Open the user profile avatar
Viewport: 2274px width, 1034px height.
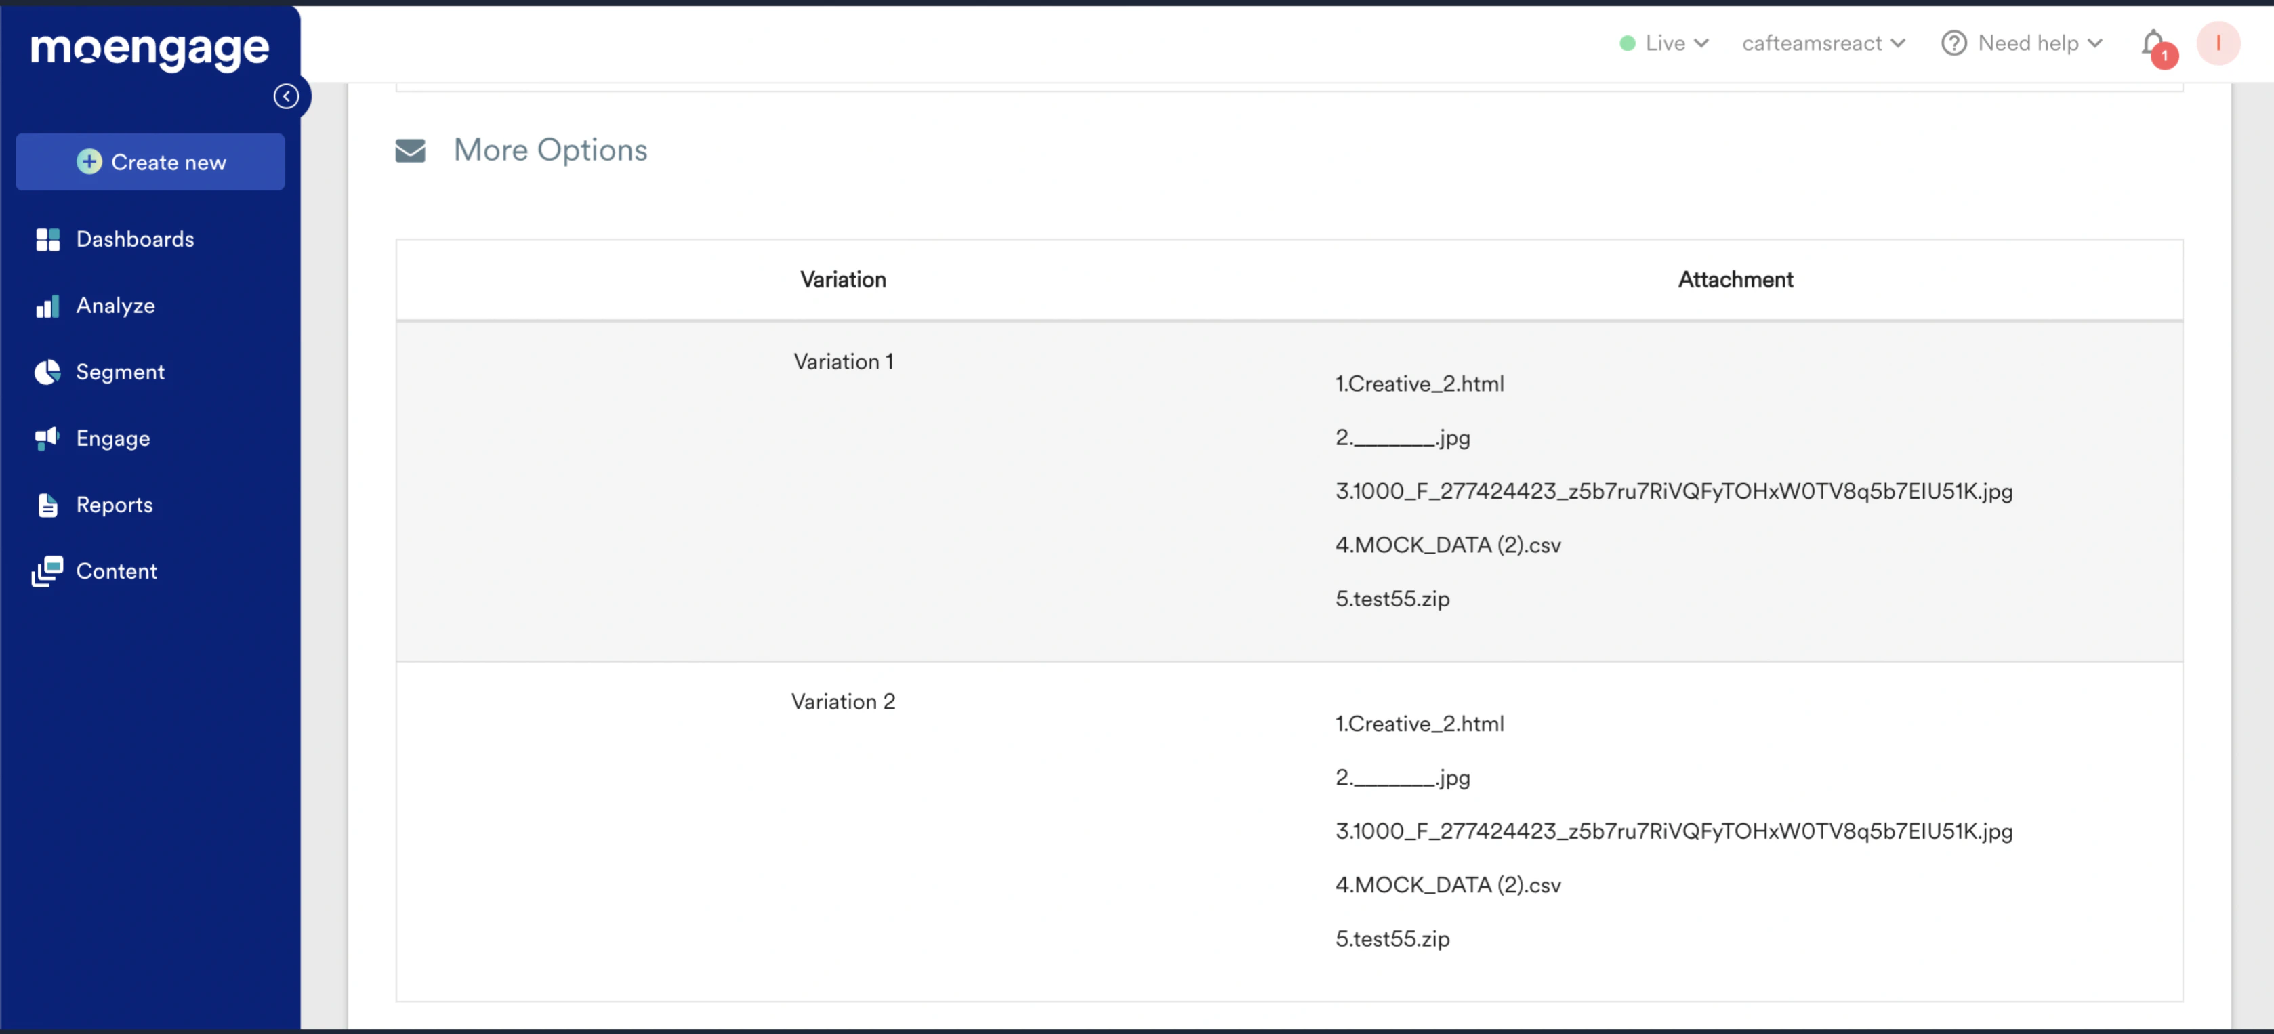(2218, 43)
